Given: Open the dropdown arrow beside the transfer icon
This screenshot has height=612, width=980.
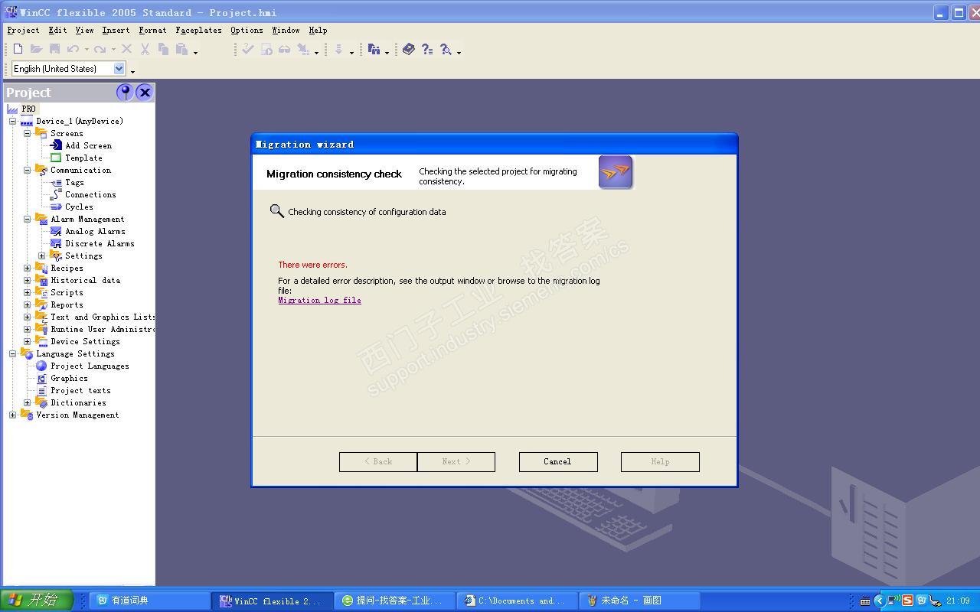Looking at the screenshot, I should click(316, 52).
